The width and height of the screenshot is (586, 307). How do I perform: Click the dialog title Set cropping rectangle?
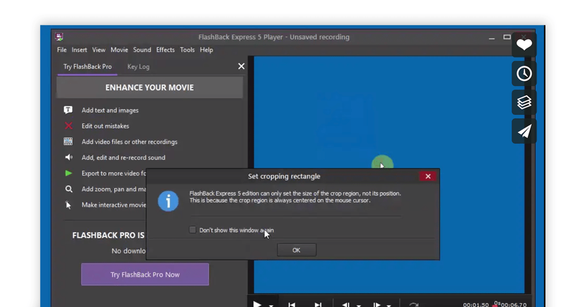click(284, 176)
